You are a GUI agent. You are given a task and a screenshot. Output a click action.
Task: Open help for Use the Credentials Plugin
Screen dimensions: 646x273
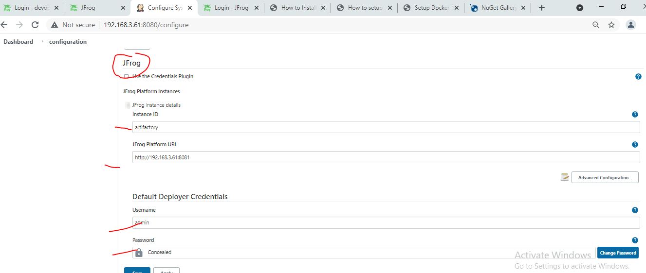tap(638, 77)
